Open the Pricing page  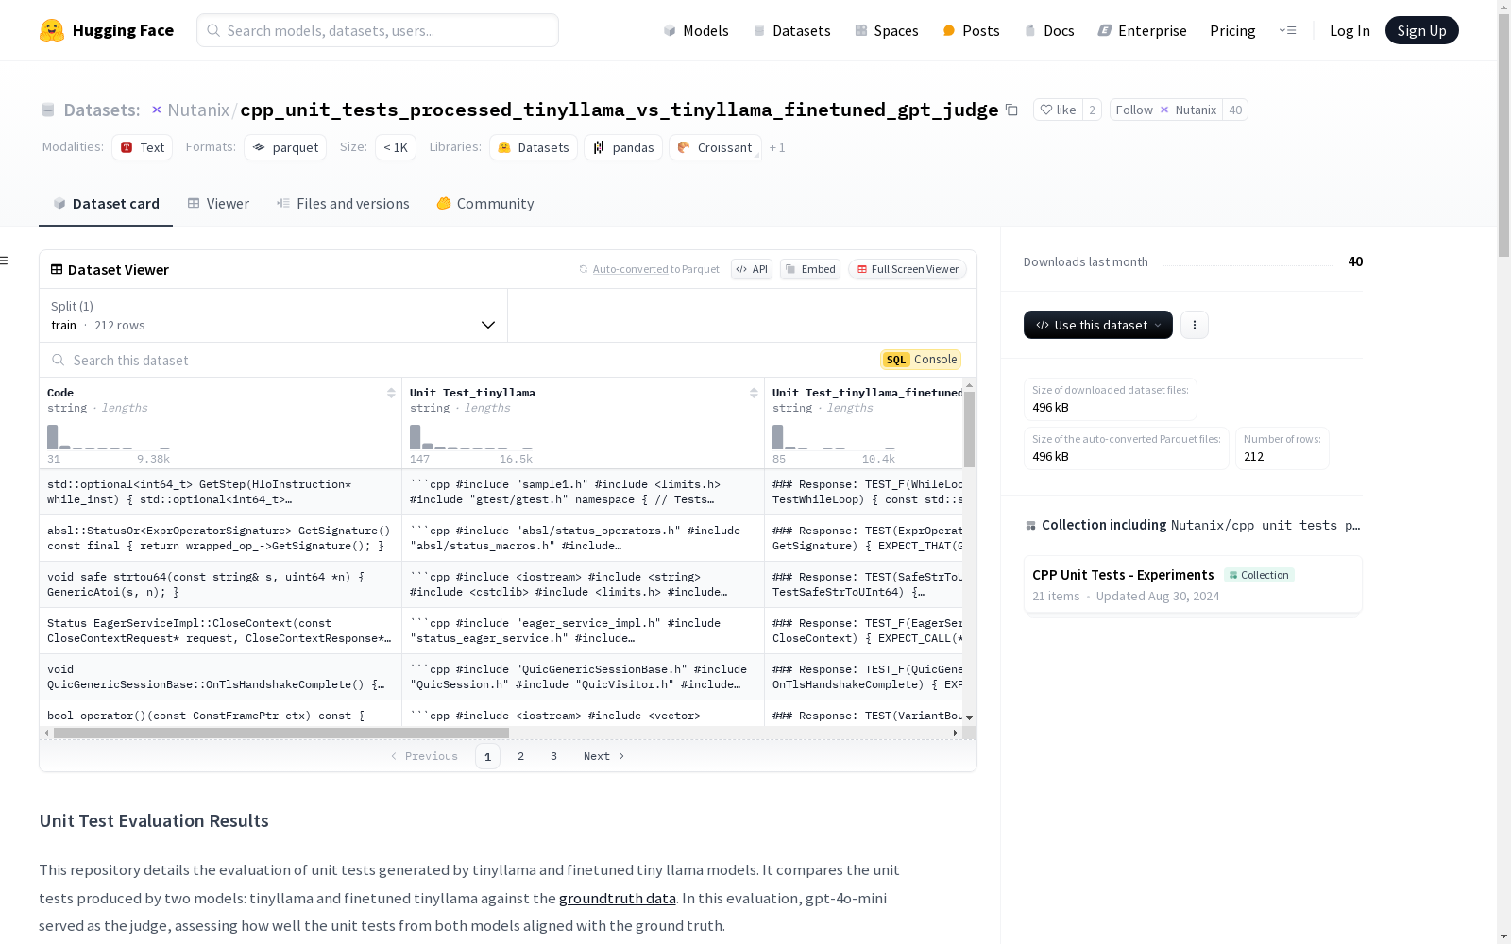[x=1232, y=30]
